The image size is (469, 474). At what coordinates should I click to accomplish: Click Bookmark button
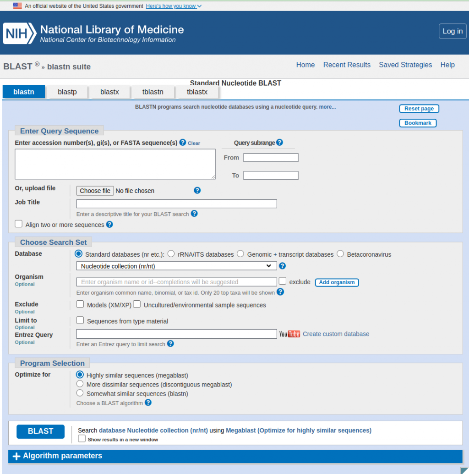coord(418,123)
